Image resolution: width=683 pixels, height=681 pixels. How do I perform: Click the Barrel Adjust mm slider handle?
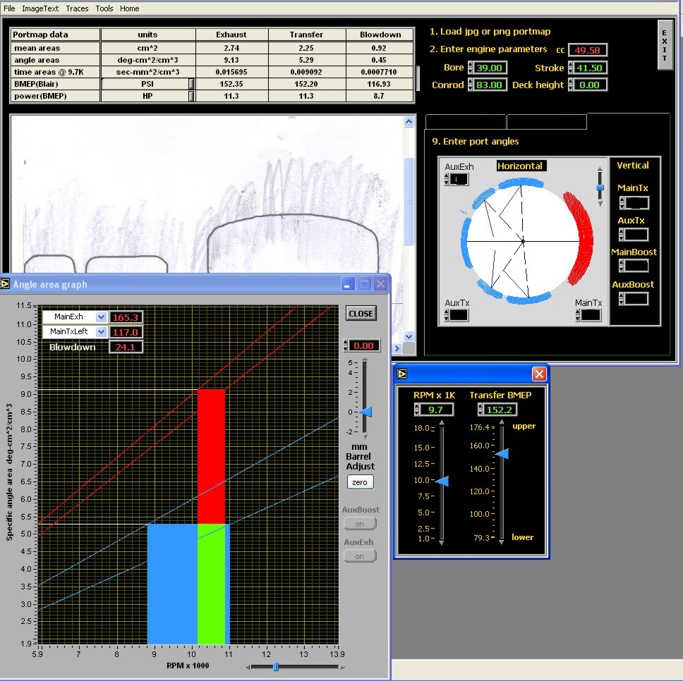pyautogui.click(x=366, y=412)
